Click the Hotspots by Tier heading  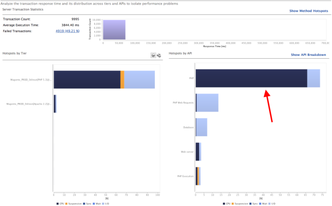coord(14,53)
